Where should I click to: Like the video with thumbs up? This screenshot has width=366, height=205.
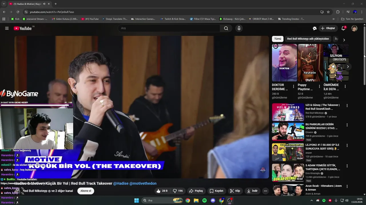pos(162,191)
